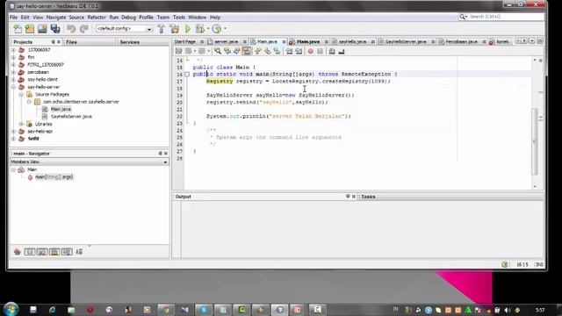Click the Clean and Build icon
The width and height of the screenshot is (562, 316).
point(175,29)
